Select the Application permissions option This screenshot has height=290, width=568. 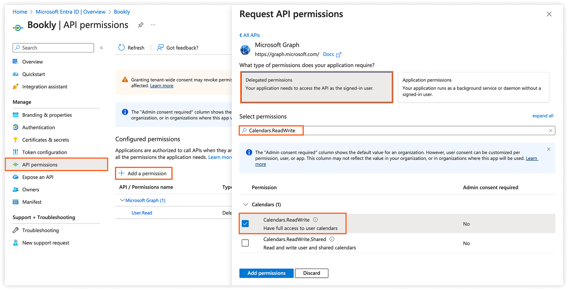(x=473, y=87)
